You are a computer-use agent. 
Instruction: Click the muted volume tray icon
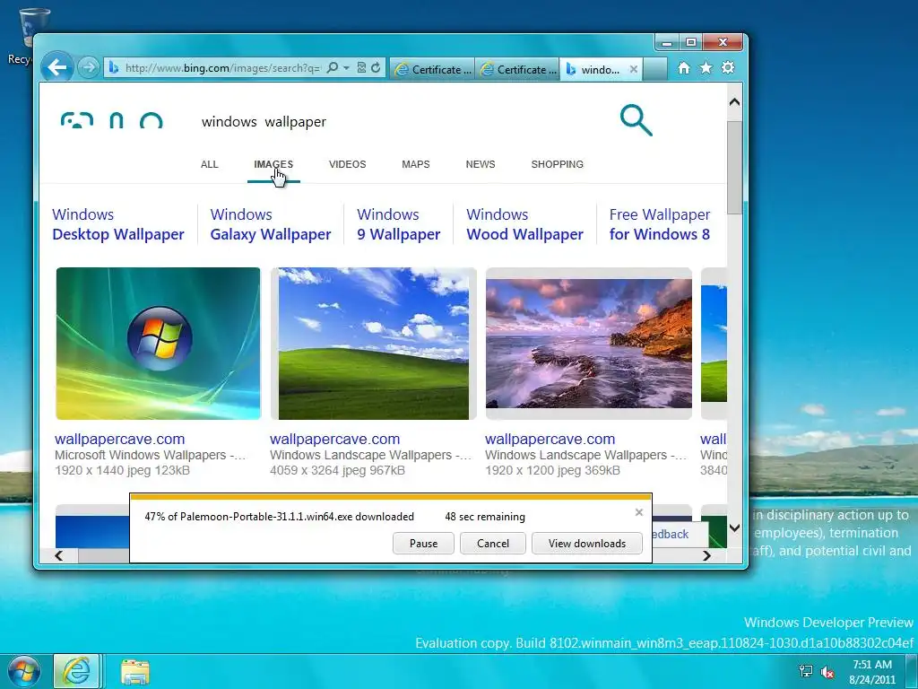click(x=827, y=671)
